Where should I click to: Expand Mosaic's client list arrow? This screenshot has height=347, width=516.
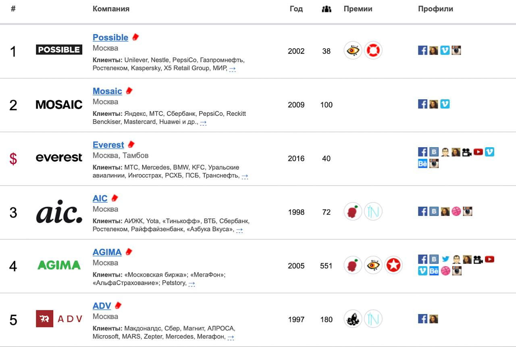tap(203, 122)
